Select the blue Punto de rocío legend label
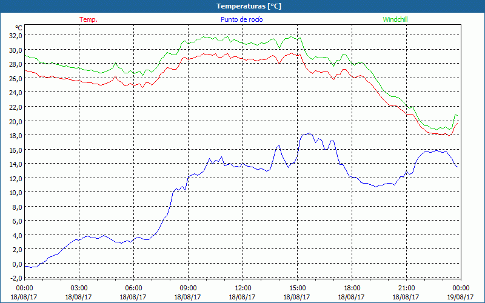Viewport: 485px width, 303px height. (x=241, y=19)
